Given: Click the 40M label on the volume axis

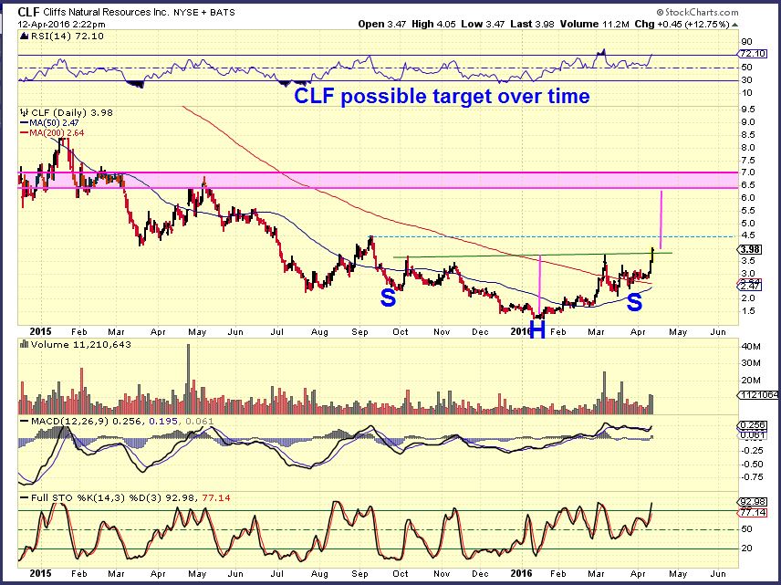Looking at the screenshot, I should (751, 346).
